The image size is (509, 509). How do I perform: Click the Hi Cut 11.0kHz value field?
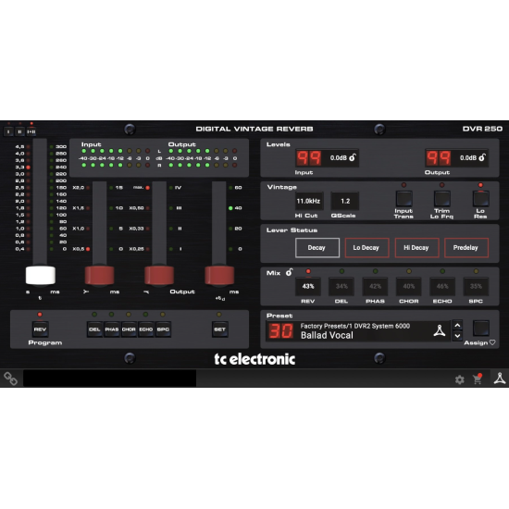(x=308, y=201)
